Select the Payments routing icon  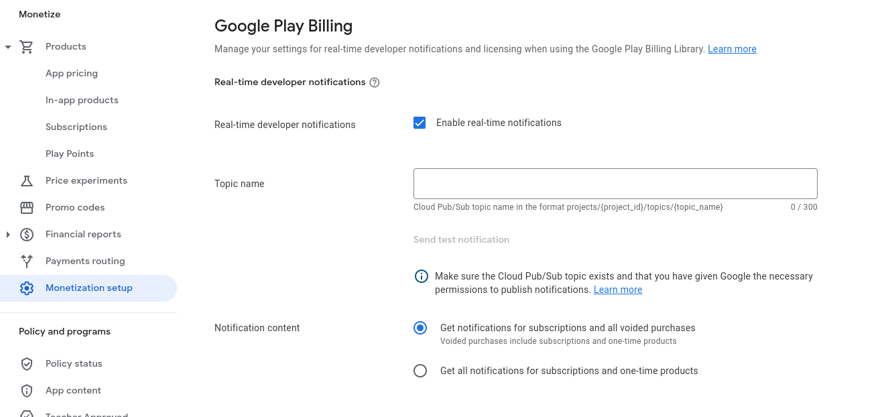(x=26, y=261)
